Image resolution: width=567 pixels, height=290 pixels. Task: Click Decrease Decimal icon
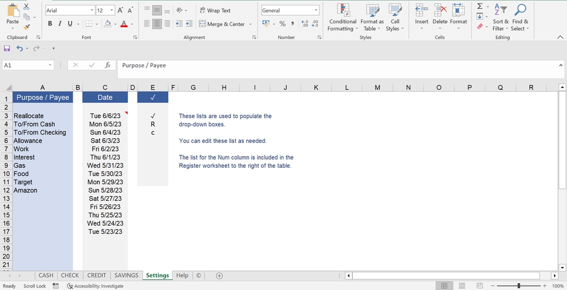(315, 24)
